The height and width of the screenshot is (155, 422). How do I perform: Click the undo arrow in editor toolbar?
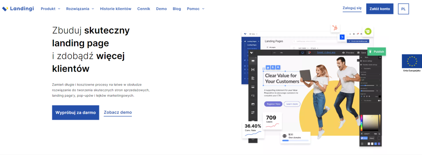(274, 53)
